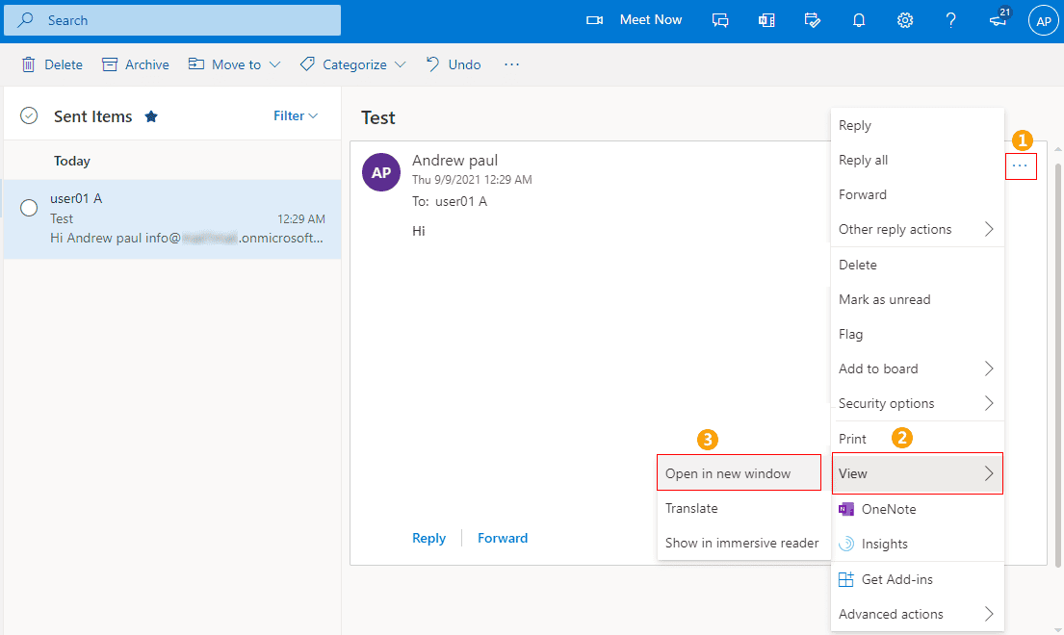Image resolution: width=1064 pixels, height=635 pixels.
Task: Click the Delete trash icon in toolbar
Action: [29, 64]
